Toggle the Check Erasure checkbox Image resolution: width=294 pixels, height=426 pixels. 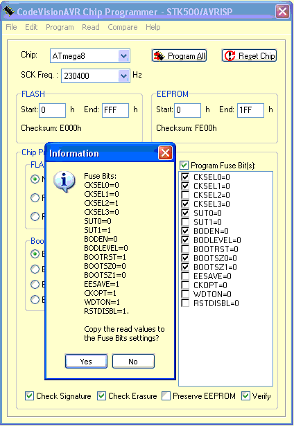coord(101,396)
